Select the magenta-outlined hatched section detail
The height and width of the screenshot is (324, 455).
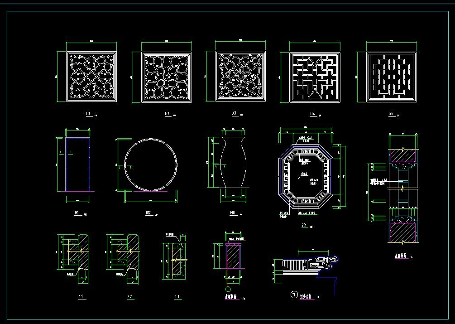[x=233, y=256]
